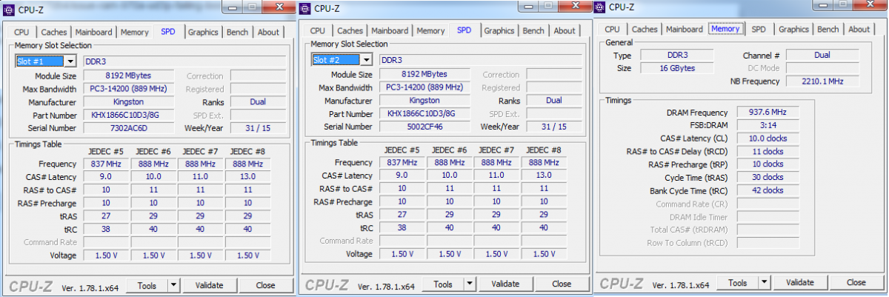889x297 pixels.
Task: Open the Mainboard tab in the right Memory window
Action: 685,30
